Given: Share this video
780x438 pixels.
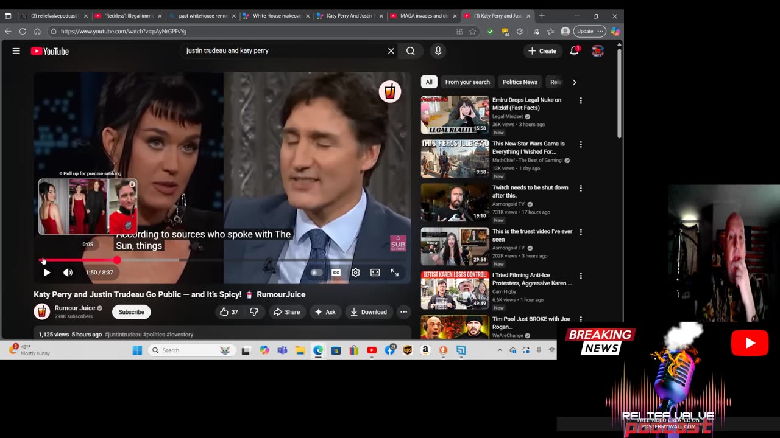Looking at the screenshot, I should 286,312.
